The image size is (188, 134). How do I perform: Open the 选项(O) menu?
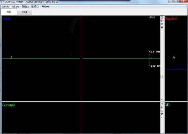[35, 7]
